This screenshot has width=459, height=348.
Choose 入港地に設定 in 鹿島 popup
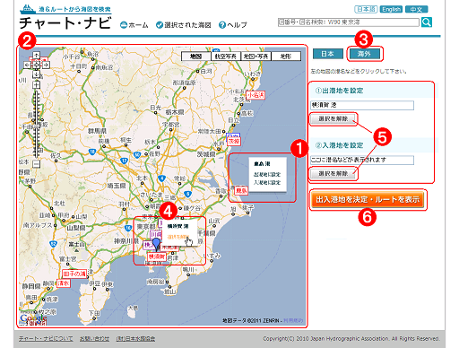coord(267,182)
